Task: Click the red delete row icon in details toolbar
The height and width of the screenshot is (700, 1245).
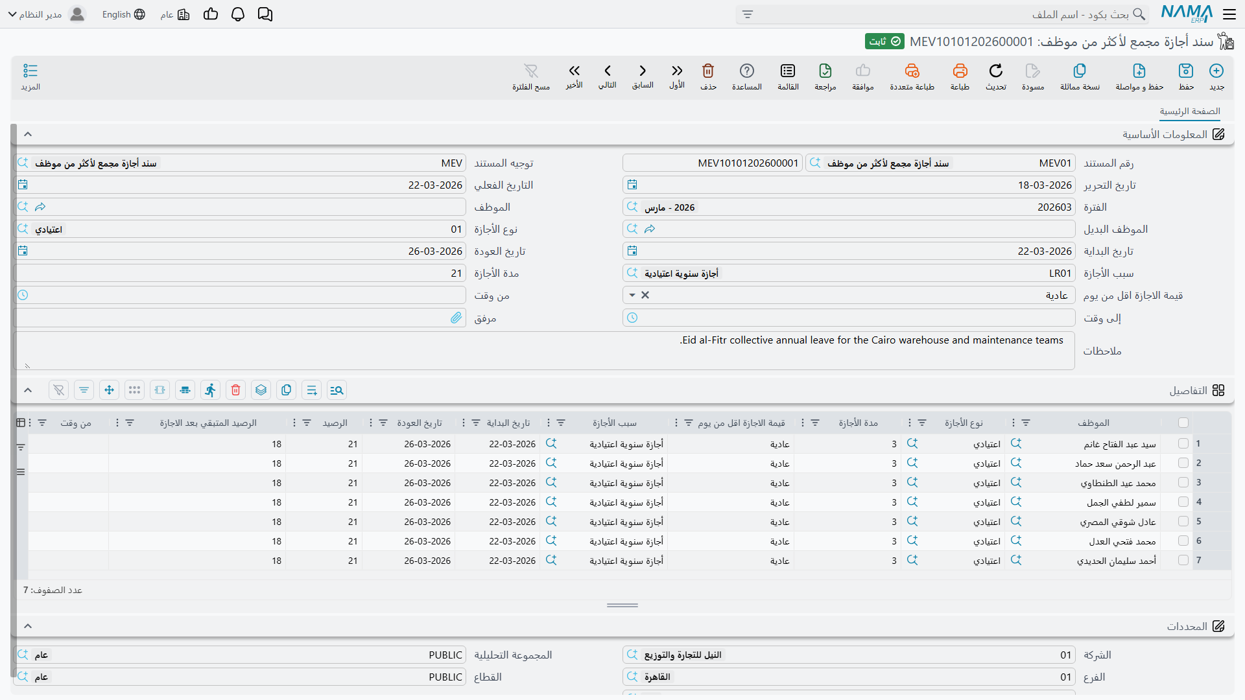Action: 236,390
